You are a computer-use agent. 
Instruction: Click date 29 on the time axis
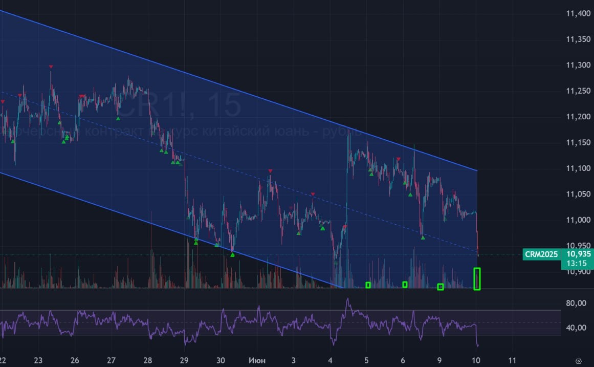(184, 360)
